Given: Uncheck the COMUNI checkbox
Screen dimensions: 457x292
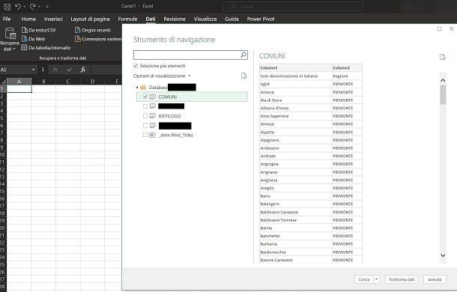Looking at the screenshot, I should [145, 97].
